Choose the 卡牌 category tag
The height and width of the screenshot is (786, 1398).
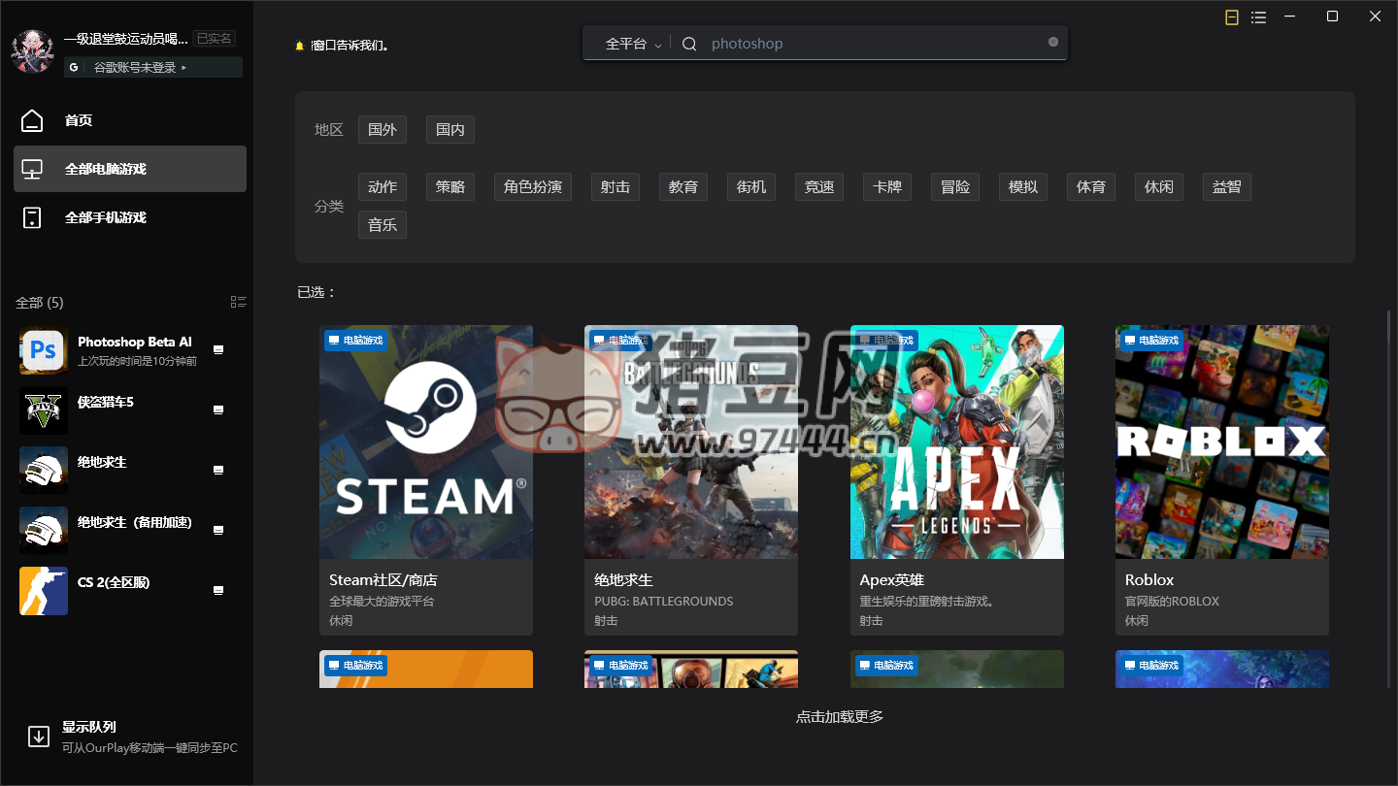pos(887,187)
